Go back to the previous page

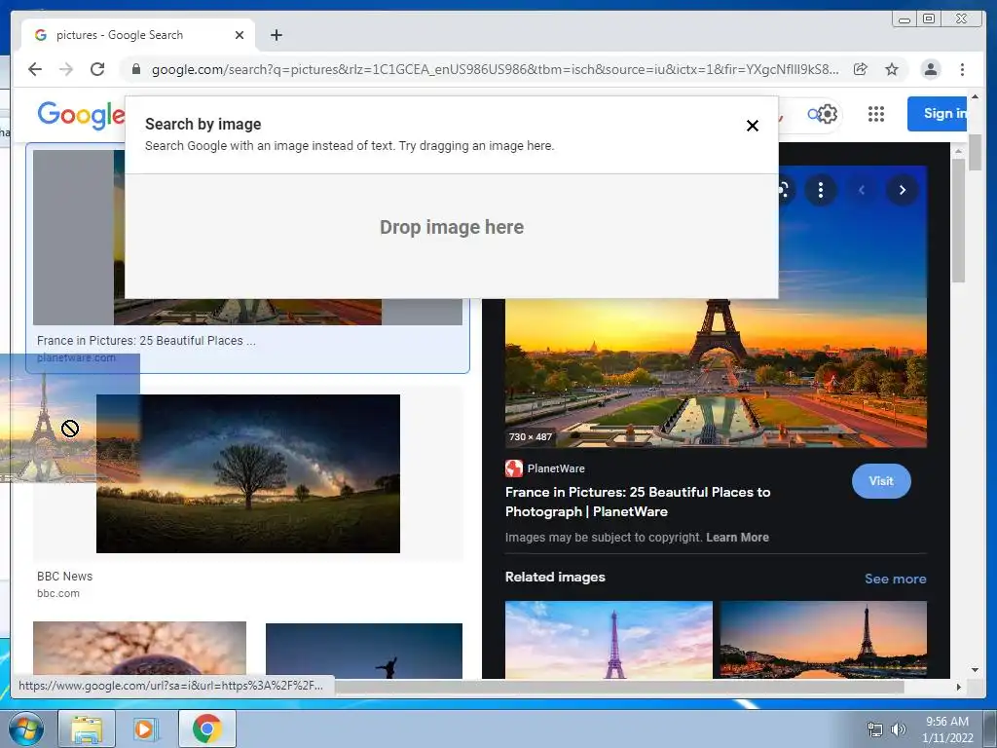click(x=35, y=69)
